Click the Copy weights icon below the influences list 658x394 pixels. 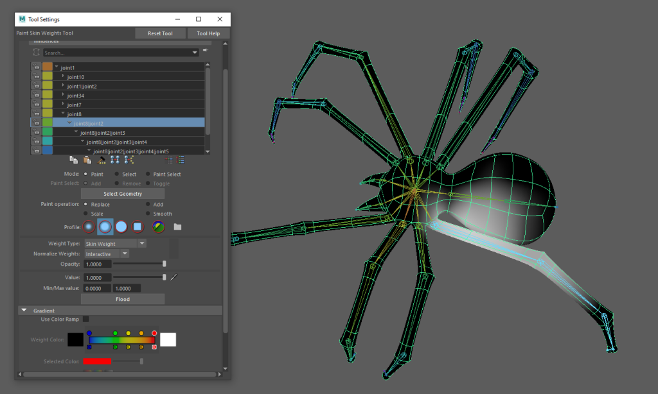click(x=73, y=160)
